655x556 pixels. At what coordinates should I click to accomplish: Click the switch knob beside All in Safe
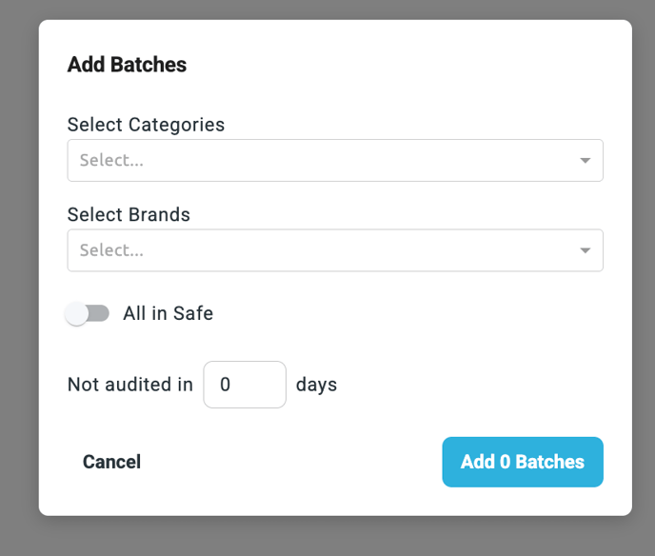tap(77, 313)
